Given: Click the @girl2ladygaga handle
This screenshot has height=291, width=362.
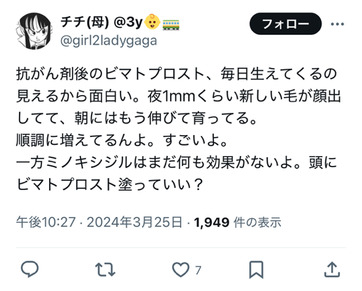Looking at the screenshot, I should point(109,41).
